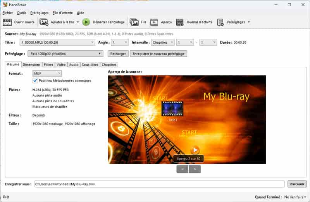Open the Angle dropdown
This screenshot has height=202, width=310.
pyautogui.click(x=120, y=42)
